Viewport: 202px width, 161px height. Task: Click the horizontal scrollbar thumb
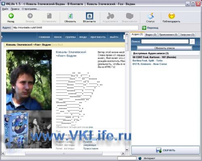click(64, 153)
